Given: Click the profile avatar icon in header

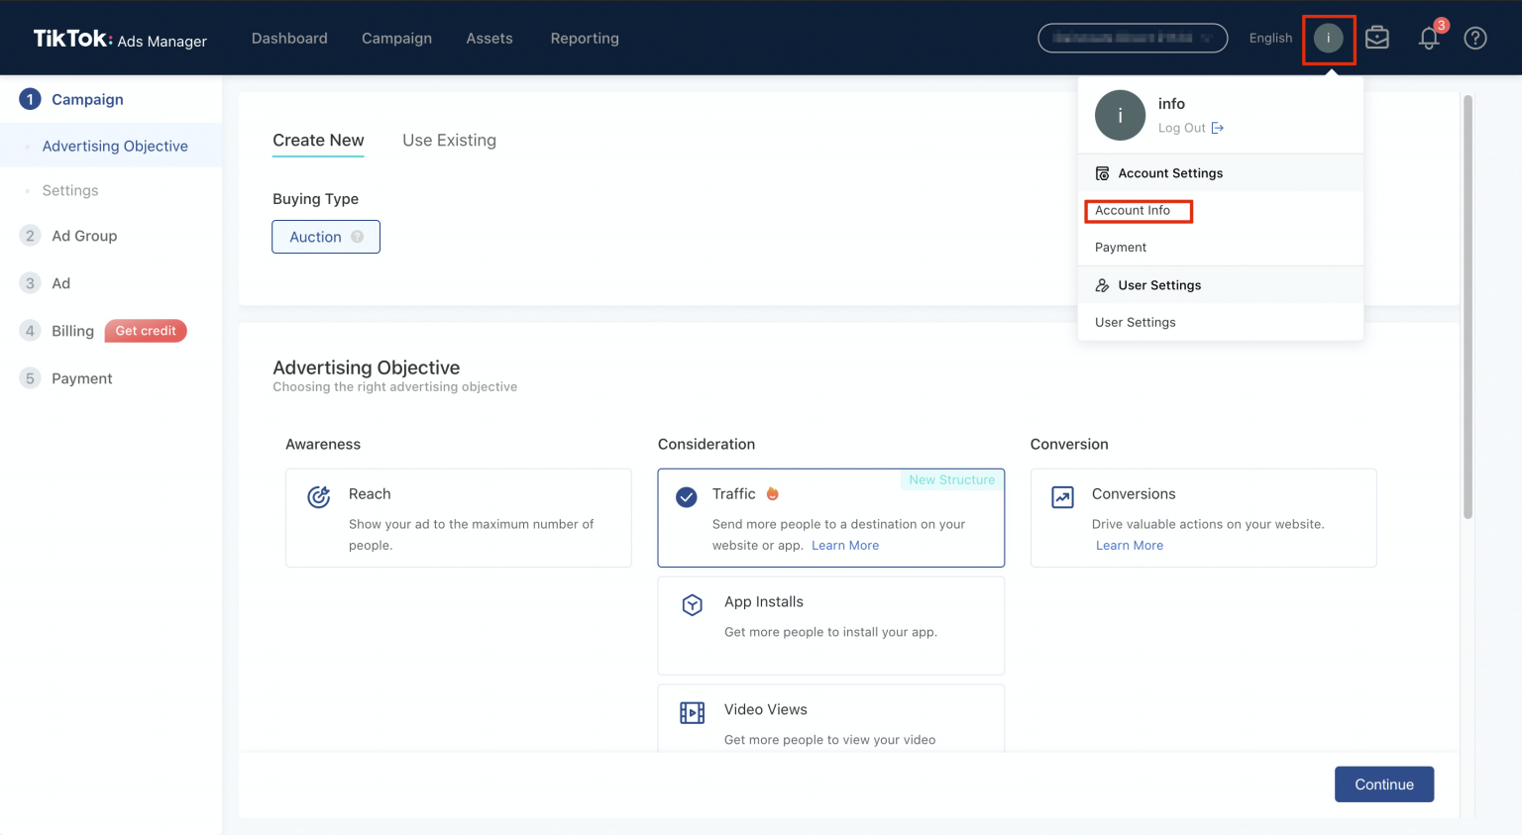Looking at the screenshot, I should pos(1328,39).
